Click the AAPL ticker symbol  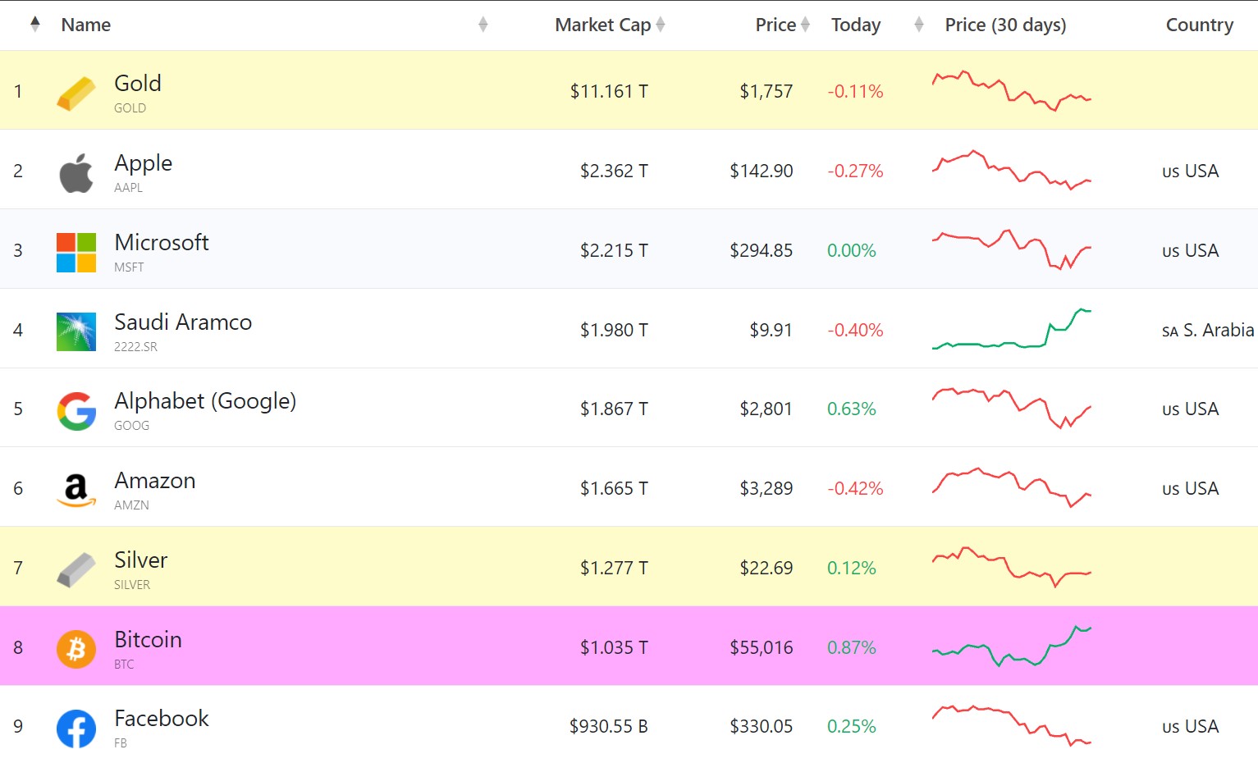(x=129, y=187)
